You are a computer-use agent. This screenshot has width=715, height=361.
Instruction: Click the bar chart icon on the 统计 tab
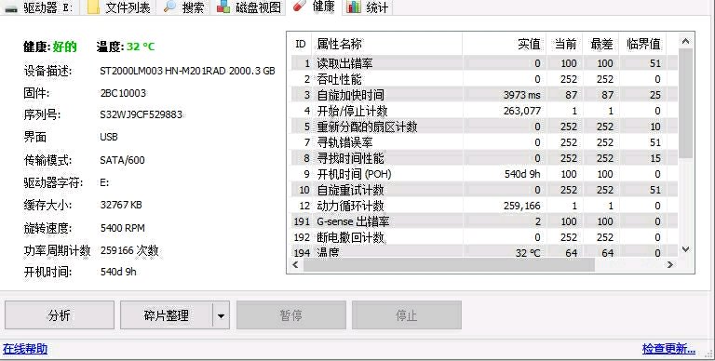tap(354, 7)
